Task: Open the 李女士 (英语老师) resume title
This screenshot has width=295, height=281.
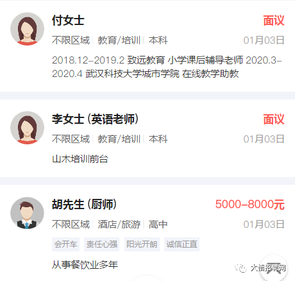Action: pyautogui.click(x=96, y=119)
